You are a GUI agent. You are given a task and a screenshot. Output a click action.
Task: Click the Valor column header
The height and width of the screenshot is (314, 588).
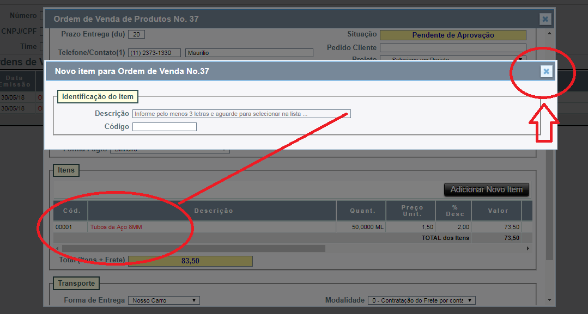coord(497,211)
